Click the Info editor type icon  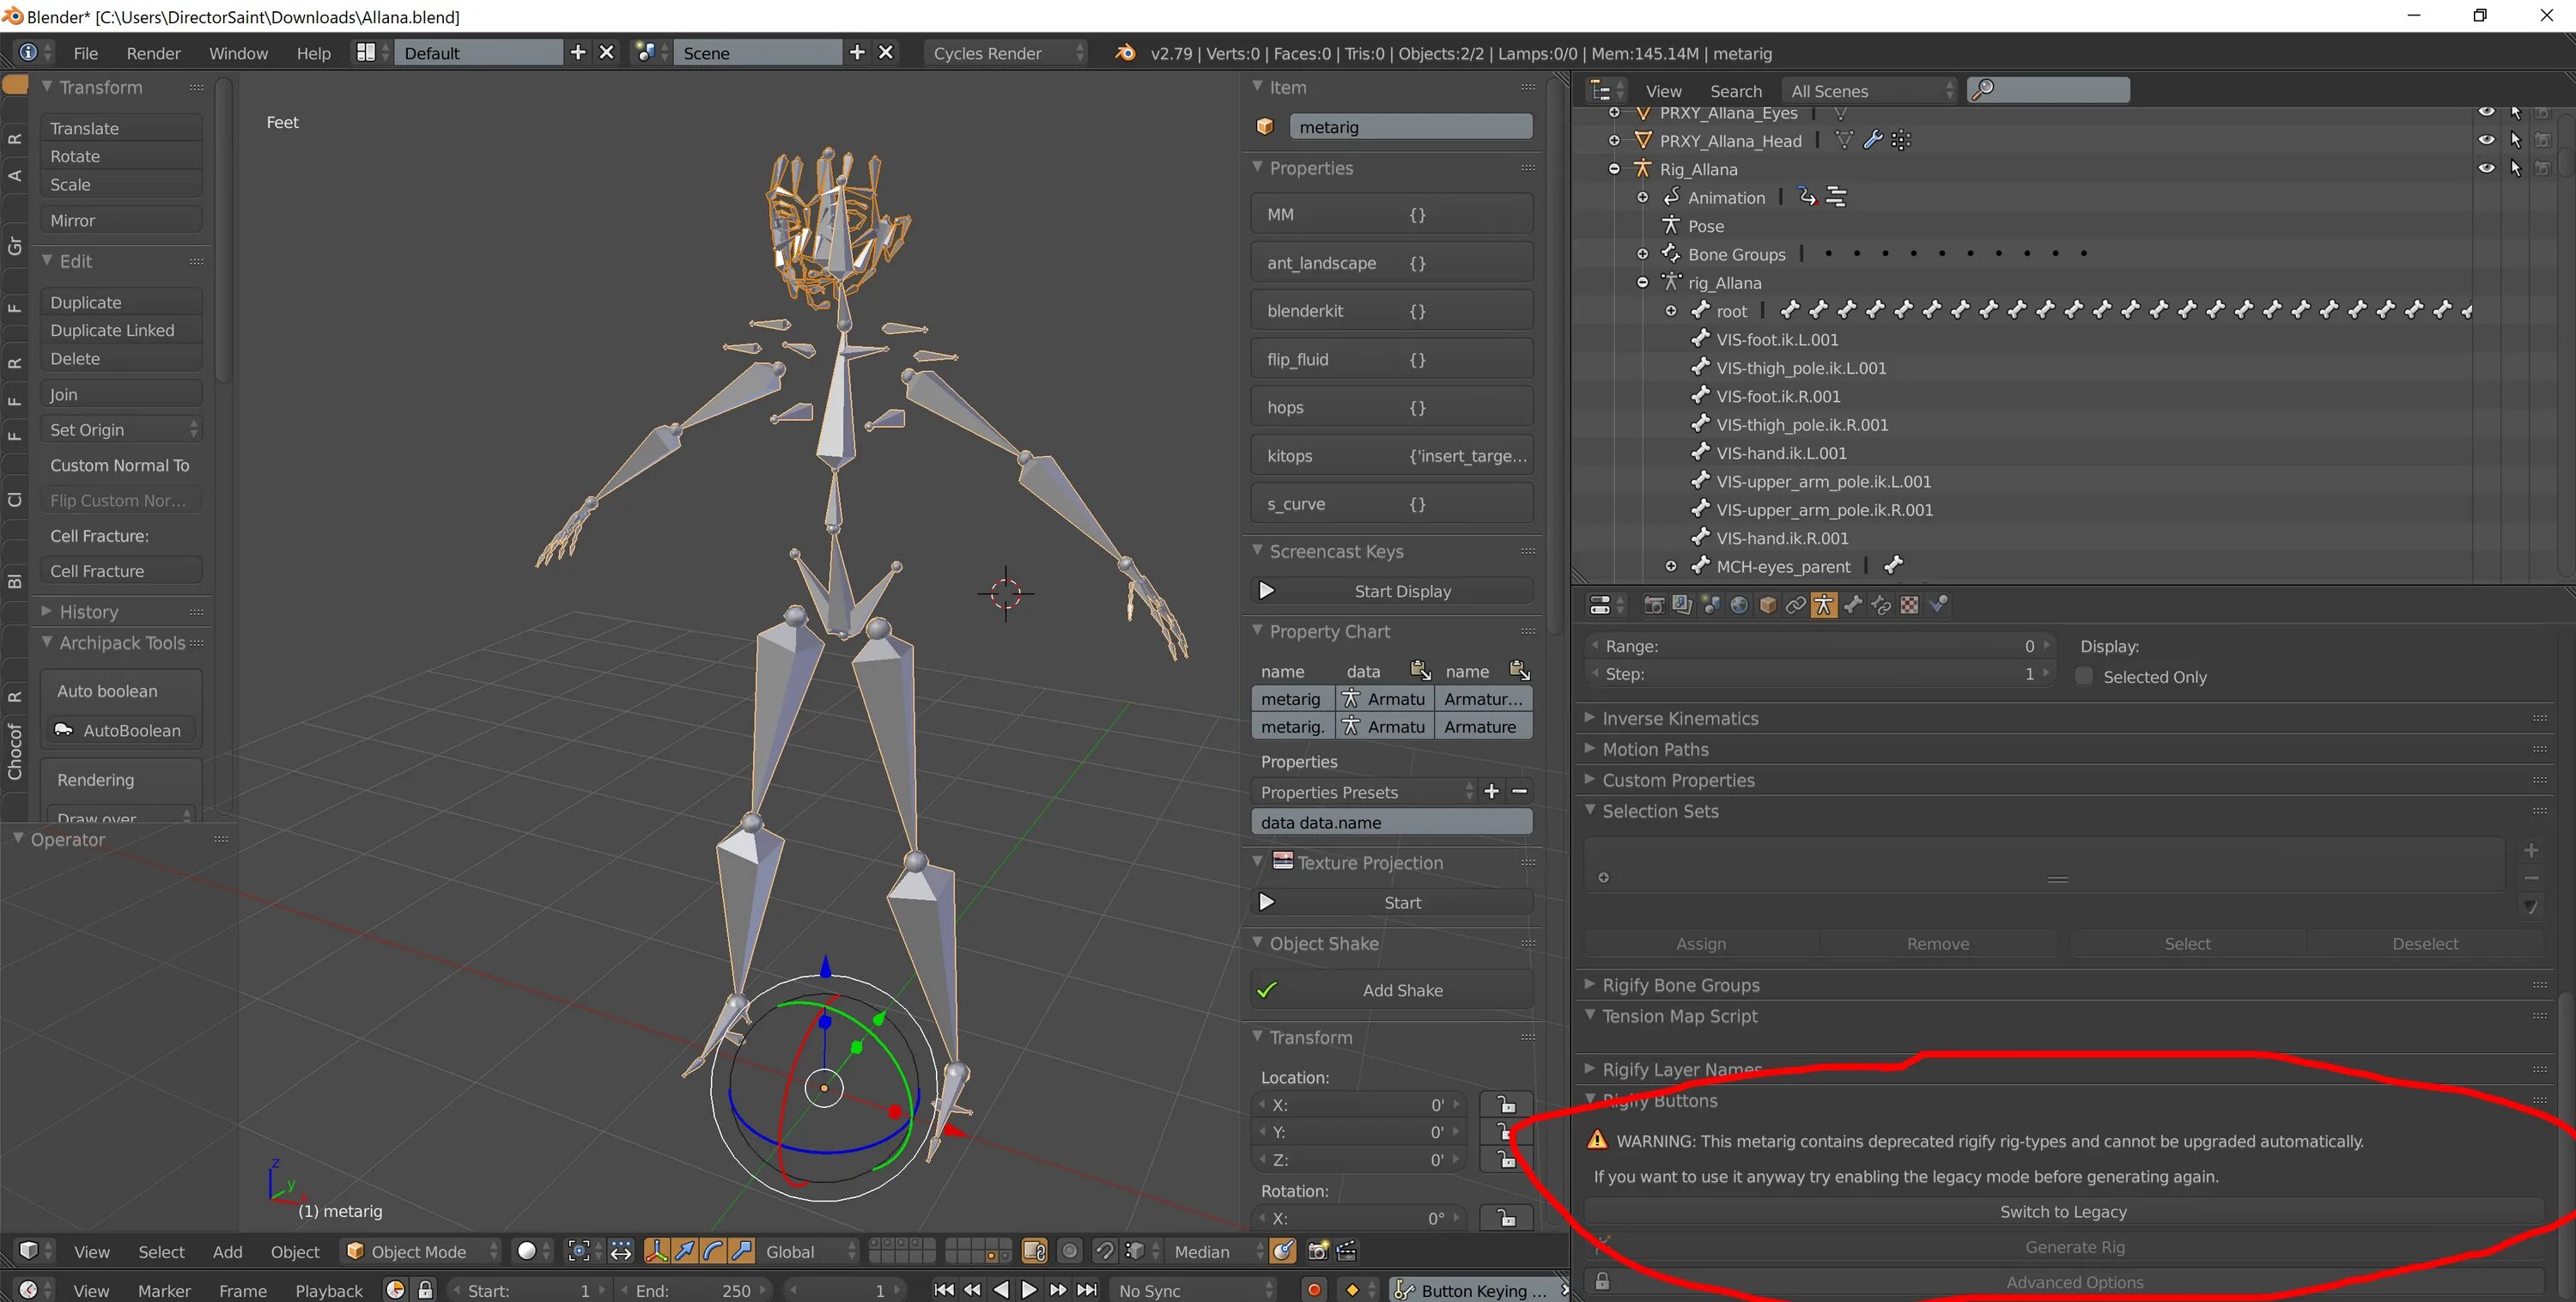click(x=28, y=52)
